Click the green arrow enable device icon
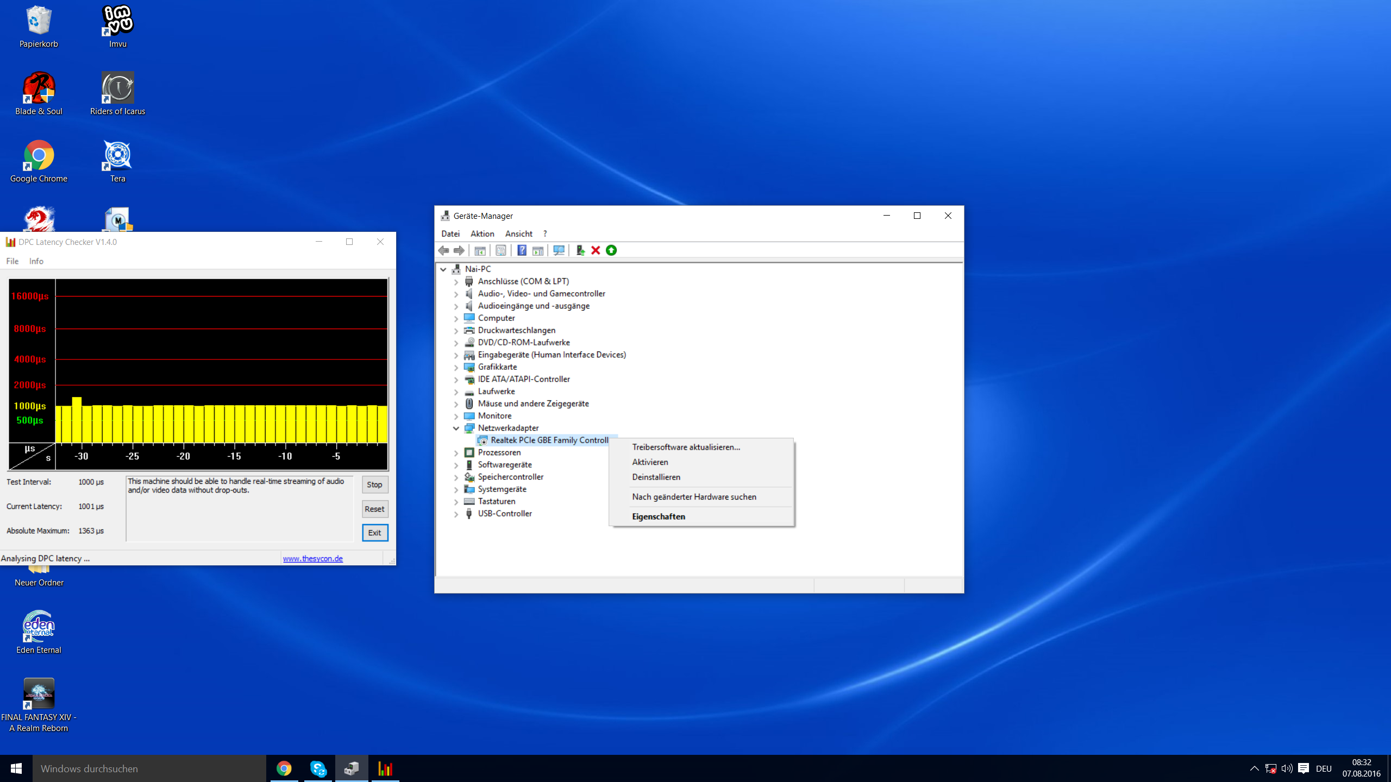This screenshot has width=1391, height=782. click(x=611, y=250)
